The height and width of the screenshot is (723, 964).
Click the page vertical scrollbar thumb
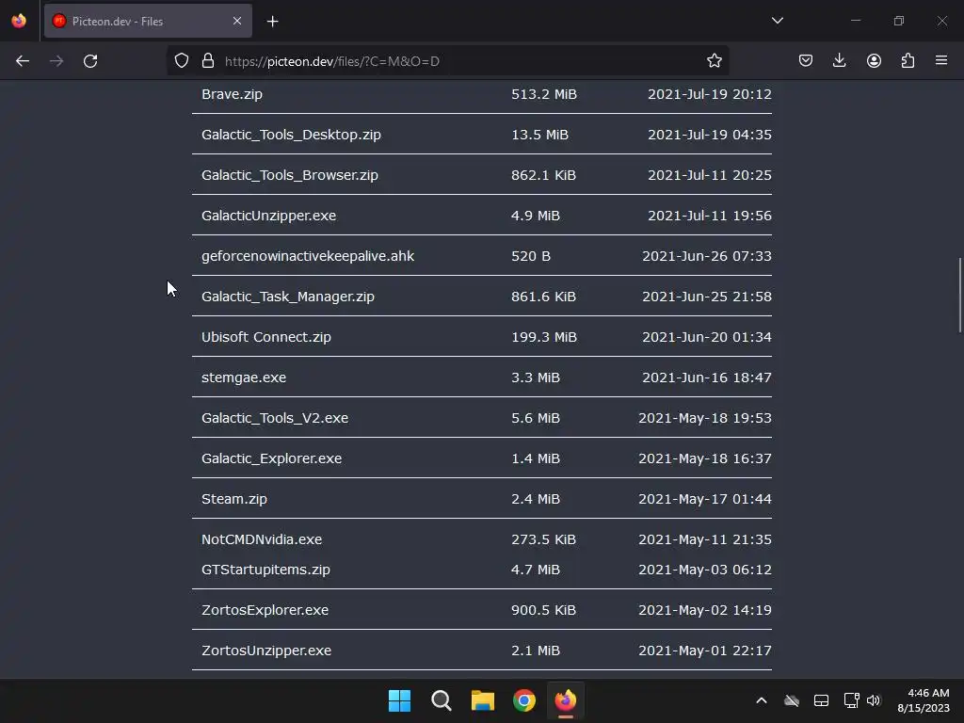point(959,295)
